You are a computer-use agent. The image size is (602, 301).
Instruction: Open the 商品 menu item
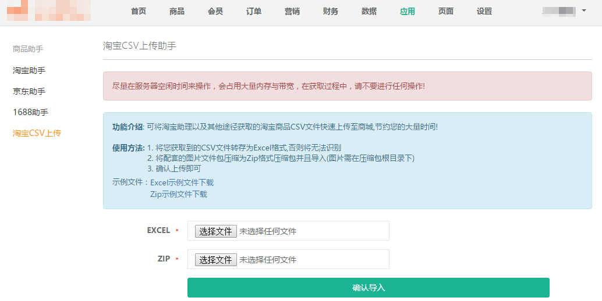177,12
